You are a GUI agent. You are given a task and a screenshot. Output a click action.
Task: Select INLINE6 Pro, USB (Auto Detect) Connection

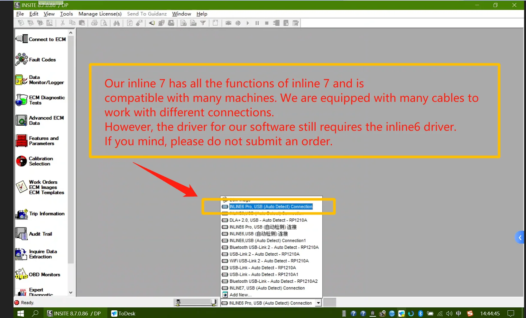click(271, 207)
